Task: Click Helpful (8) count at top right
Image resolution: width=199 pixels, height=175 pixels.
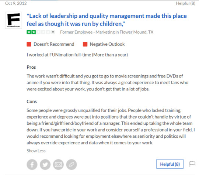Action: [185, 3]
